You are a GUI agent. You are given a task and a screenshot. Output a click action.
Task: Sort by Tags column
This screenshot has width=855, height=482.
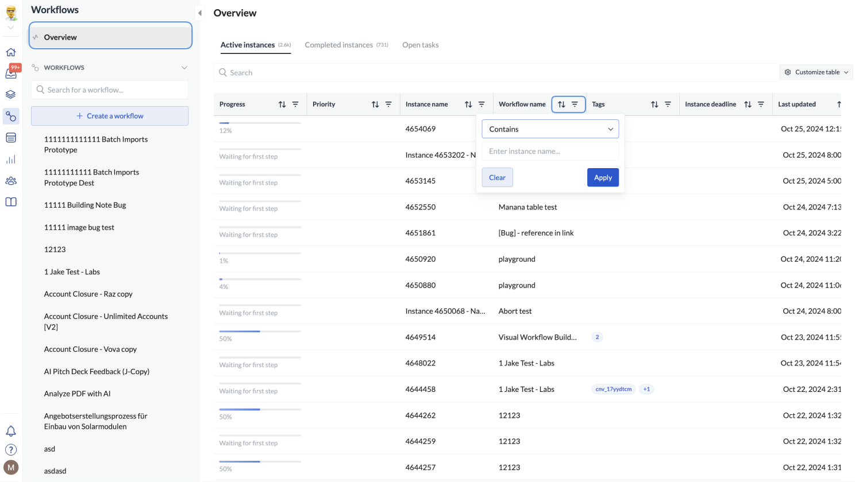pyautogui.click(x=654, y=104)
